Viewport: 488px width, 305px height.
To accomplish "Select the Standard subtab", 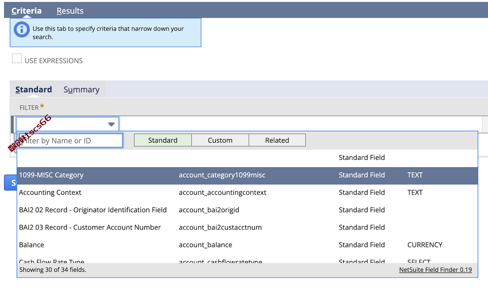I will click(x=34, y=89).
